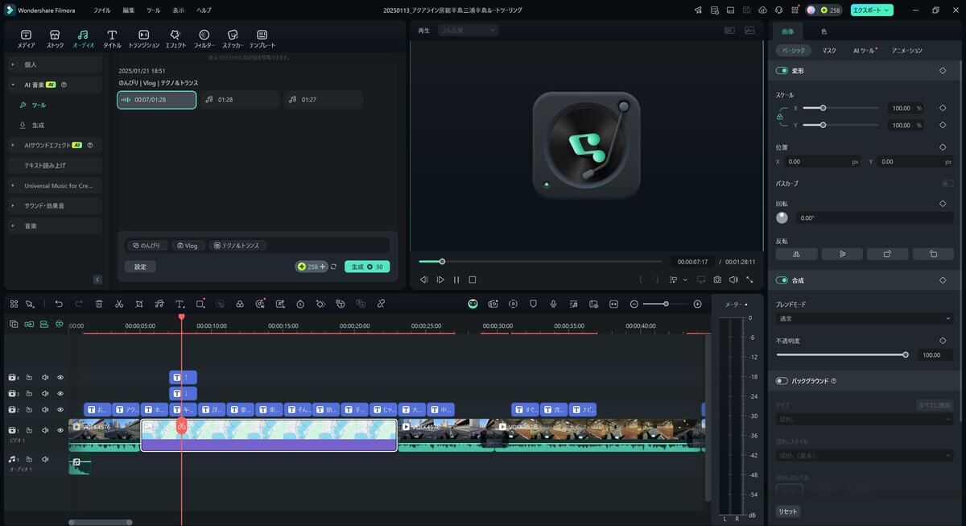The height and width of the screenshot is (526, 966).
Task: Switch to the アニメーション animation tab
Action: [x=907, y=51]
